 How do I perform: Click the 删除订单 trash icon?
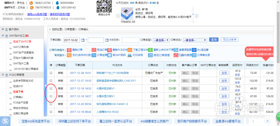[69, 50]
